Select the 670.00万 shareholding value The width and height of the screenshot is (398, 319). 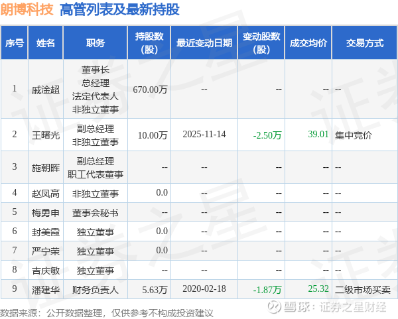coord(151,90)
